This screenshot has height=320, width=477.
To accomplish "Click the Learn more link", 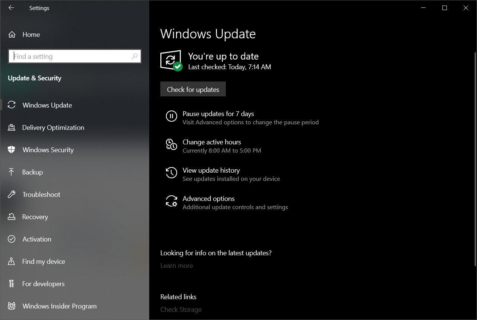I will [177, 266].
